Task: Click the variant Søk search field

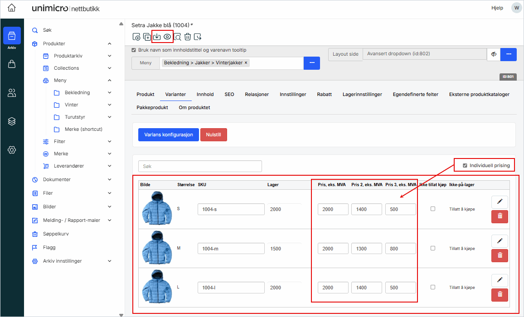Action: (x=200, y=166)
